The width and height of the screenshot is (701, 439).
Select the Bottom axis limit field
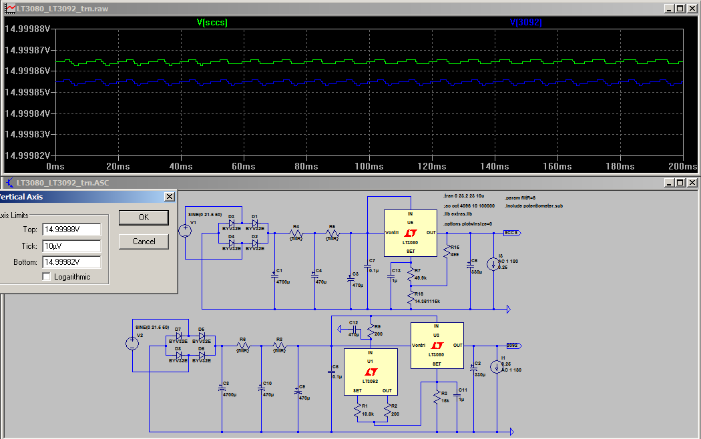point(71,262)
